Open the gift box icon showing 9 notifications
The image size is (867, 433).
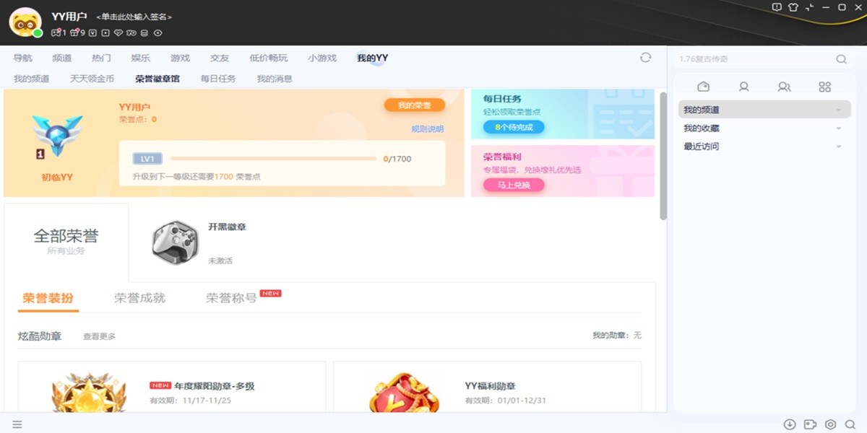pos(75,32)
